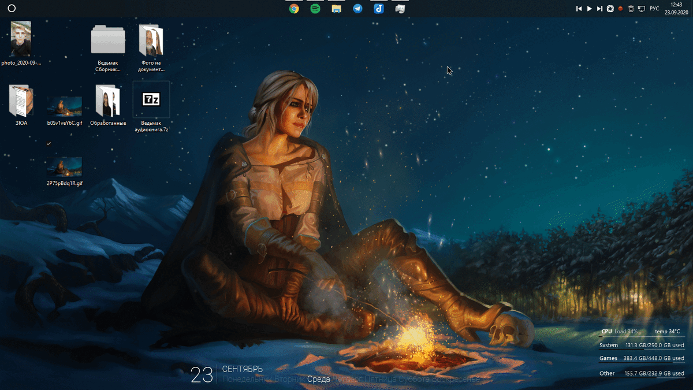The width and height of the screenshot is (693, 390).
Task: Select the b0Sv1veY6C.gif file
Action: pyautogui.click(x=64, y=111)
